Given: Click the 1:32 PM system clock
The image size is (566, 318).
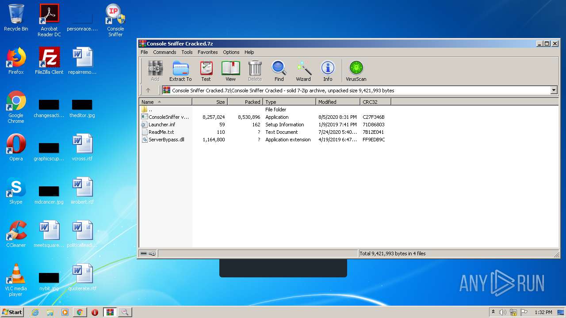Looking at the screenshot, I should click(x=543, y=312).
